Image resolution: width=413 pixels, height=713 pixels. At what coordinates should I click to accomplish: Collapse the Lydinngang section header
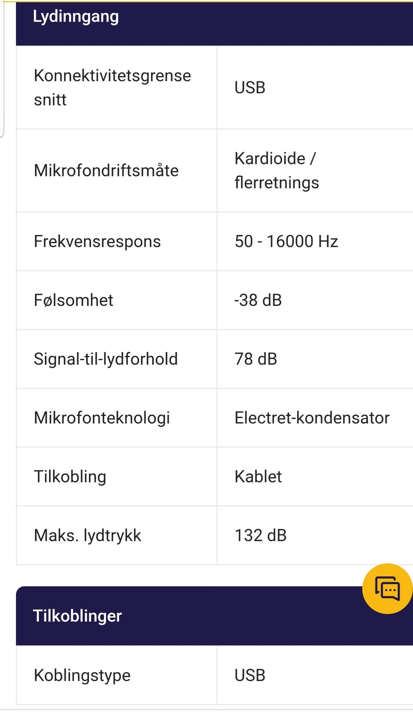click(214, 23)
